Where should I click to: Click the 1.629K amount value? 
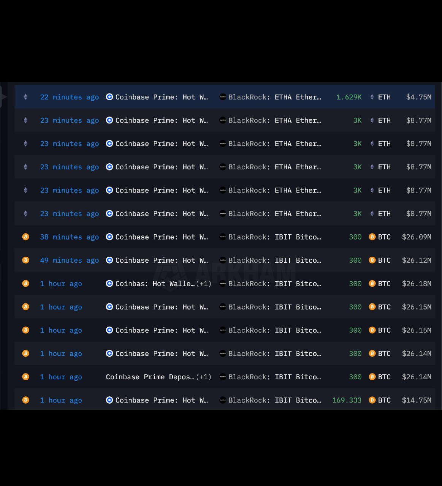(349, 97)
